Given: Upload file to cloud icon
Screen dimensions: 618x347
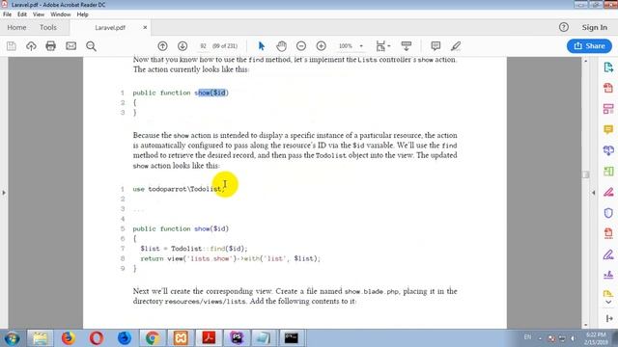Looking at the screenshot, I should click(x=31, y=46).
